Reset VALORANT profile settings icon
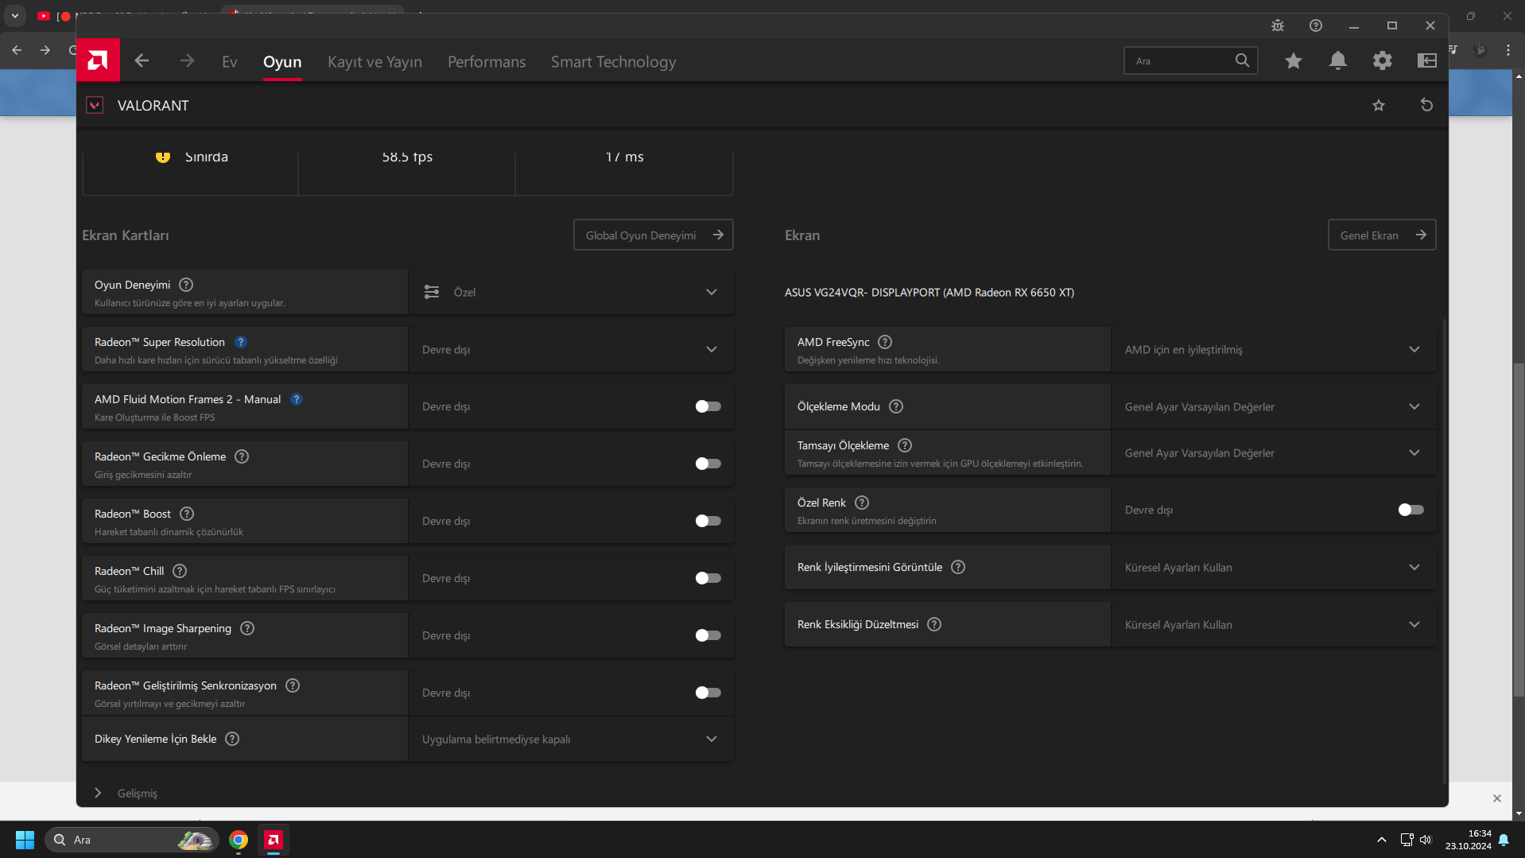 pyautogui.click(x=1426, y=105)
